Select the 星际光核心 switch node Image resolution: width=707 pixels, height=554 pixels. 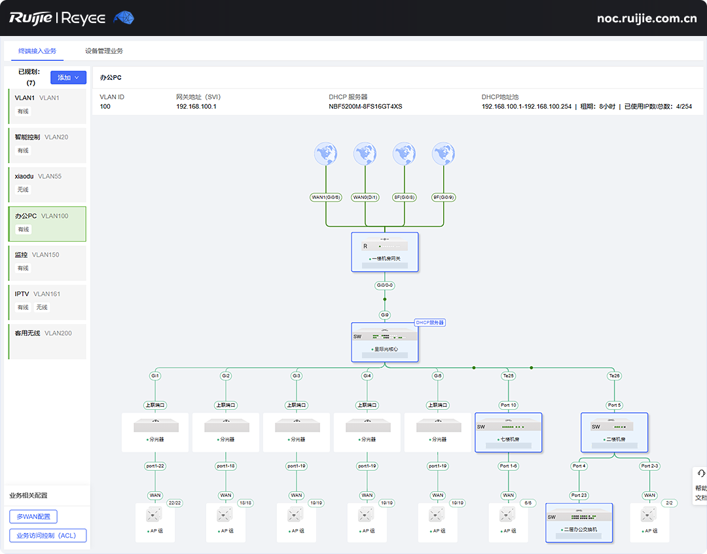point(385,342)
